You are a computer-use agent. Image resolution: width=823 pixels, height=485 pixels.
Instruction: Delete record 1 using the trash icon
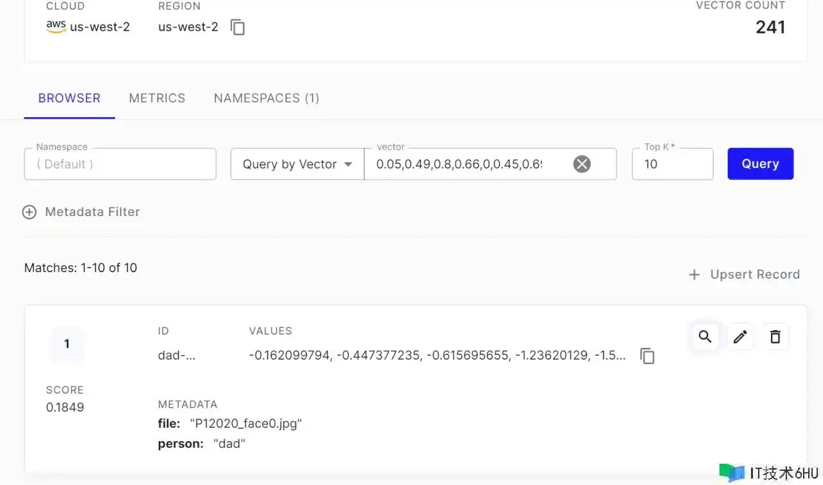775,336
